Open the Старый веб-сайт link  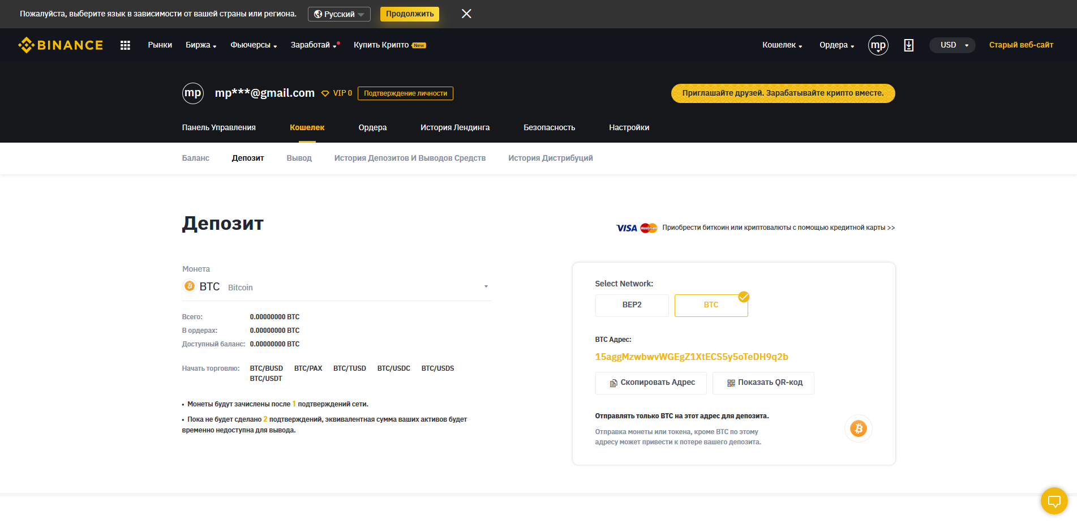(1021, 45)
